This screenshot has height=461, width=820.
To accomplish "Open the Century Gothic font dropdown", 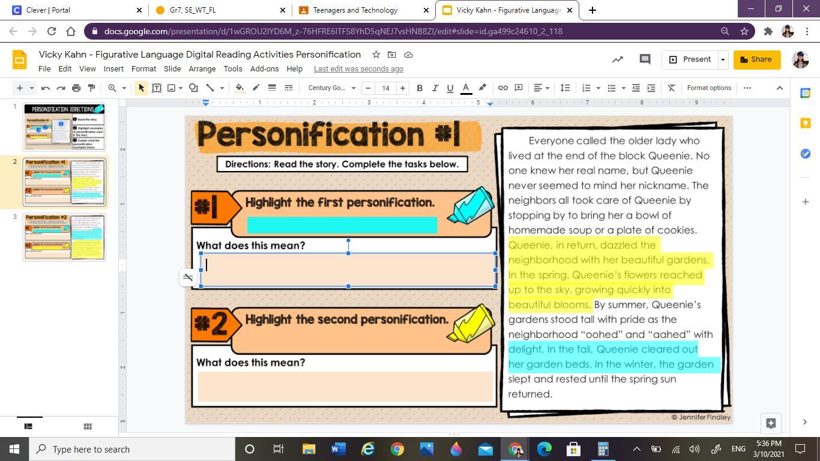I will click(x=331, y=88).
